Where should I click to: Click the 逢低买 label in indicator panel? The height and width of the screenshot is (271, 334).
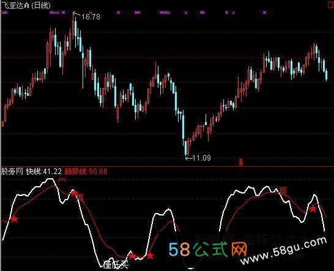tap(116, 265)
